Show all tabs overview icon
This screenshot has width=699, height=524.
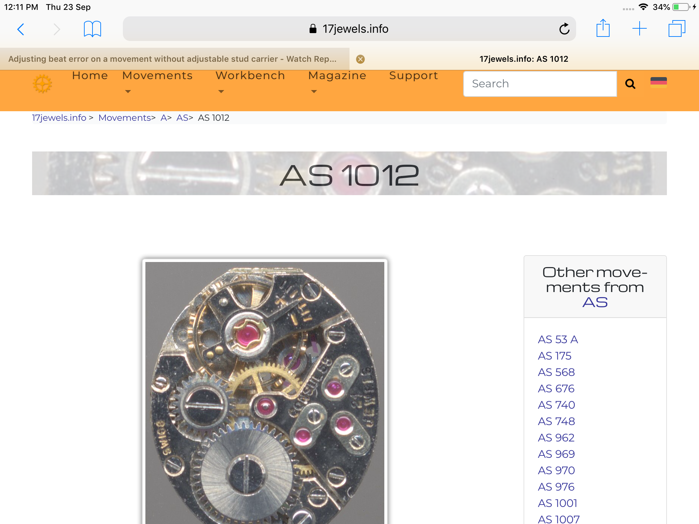[677, 29]
